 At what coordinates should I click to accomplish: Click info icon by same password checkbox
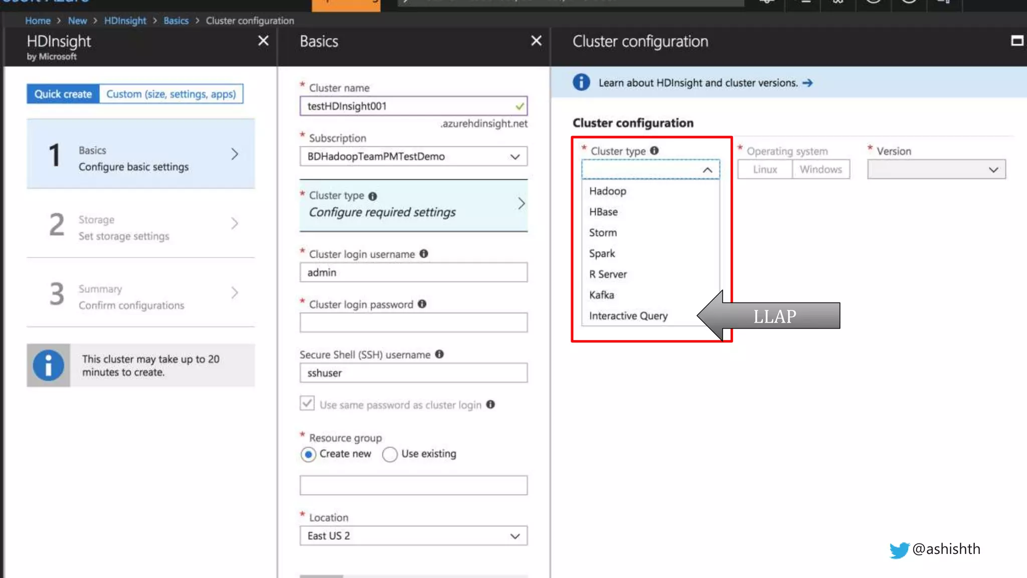(x=490, y=404)
